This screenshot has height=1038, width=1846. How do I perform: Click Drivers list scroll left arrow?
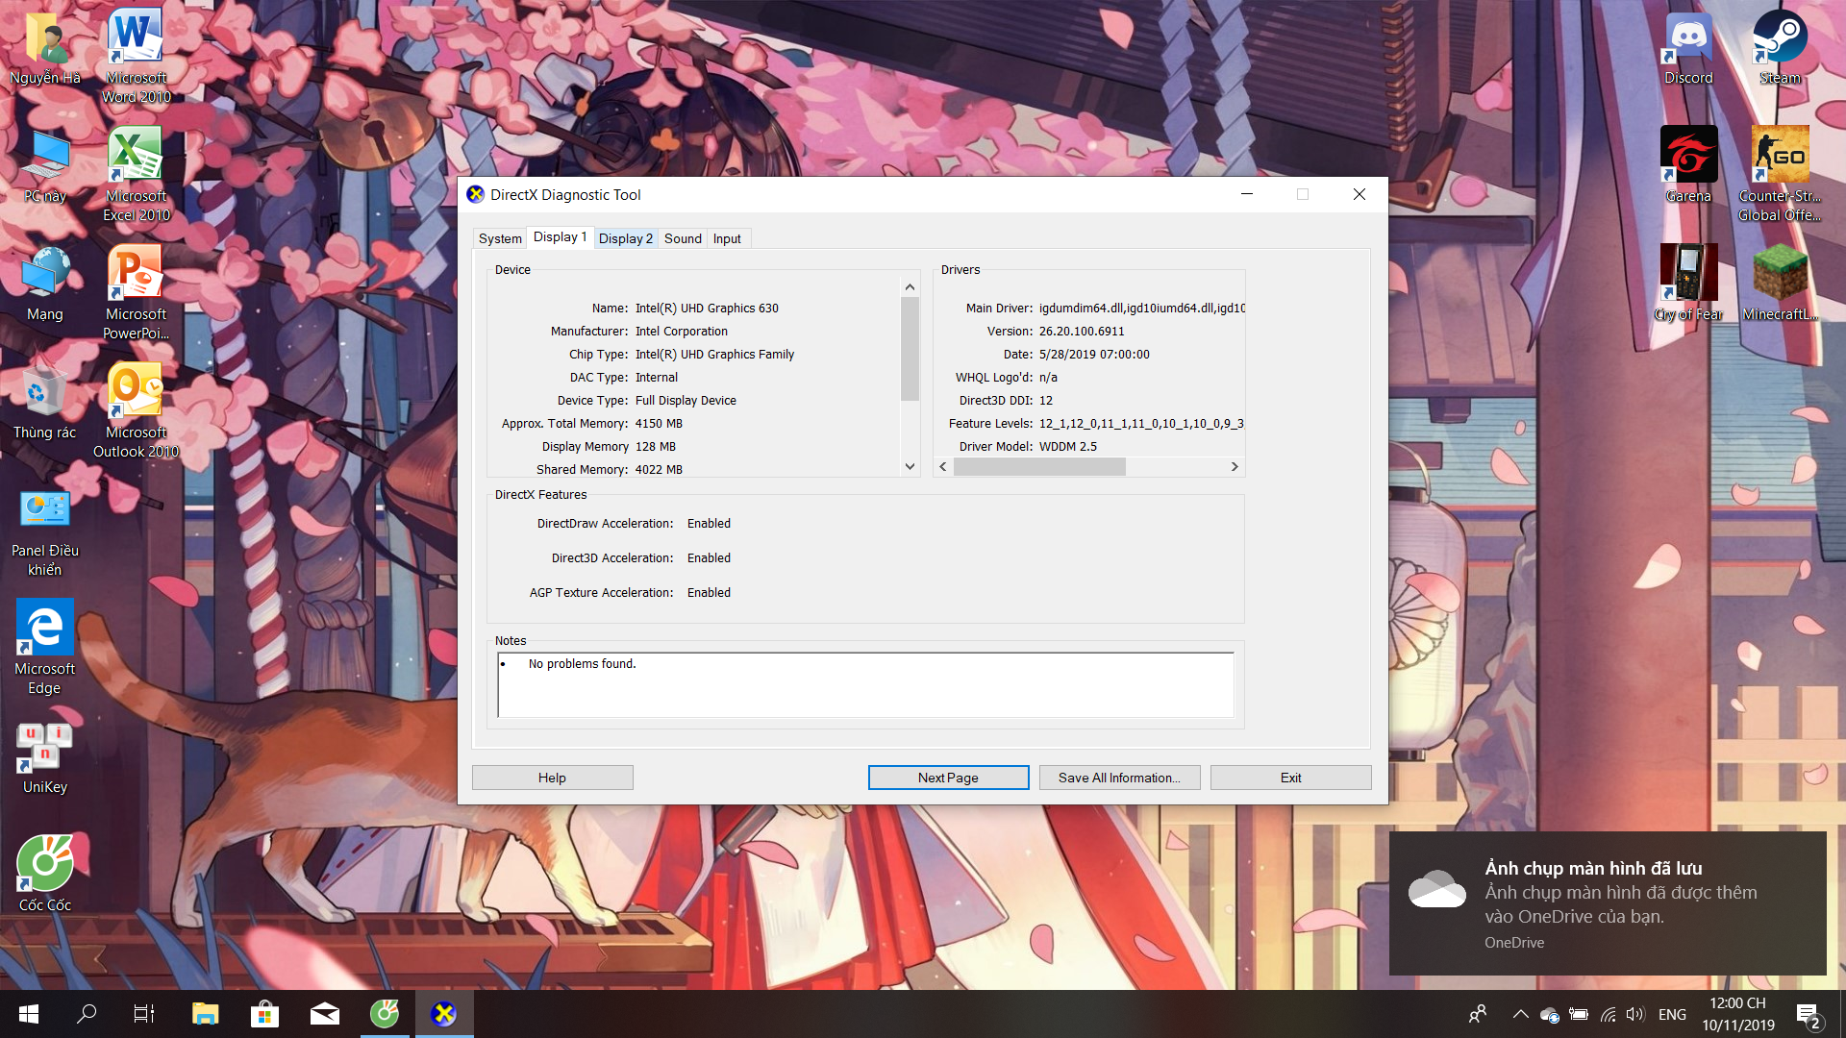tap(943, 466)
